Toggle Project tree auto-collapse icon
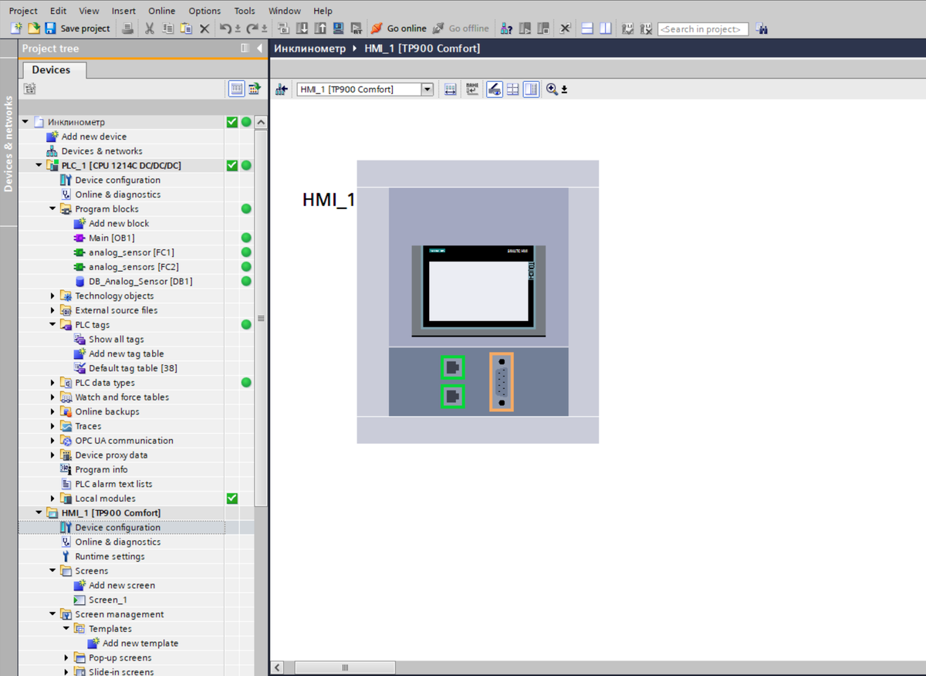 point(245,49)
